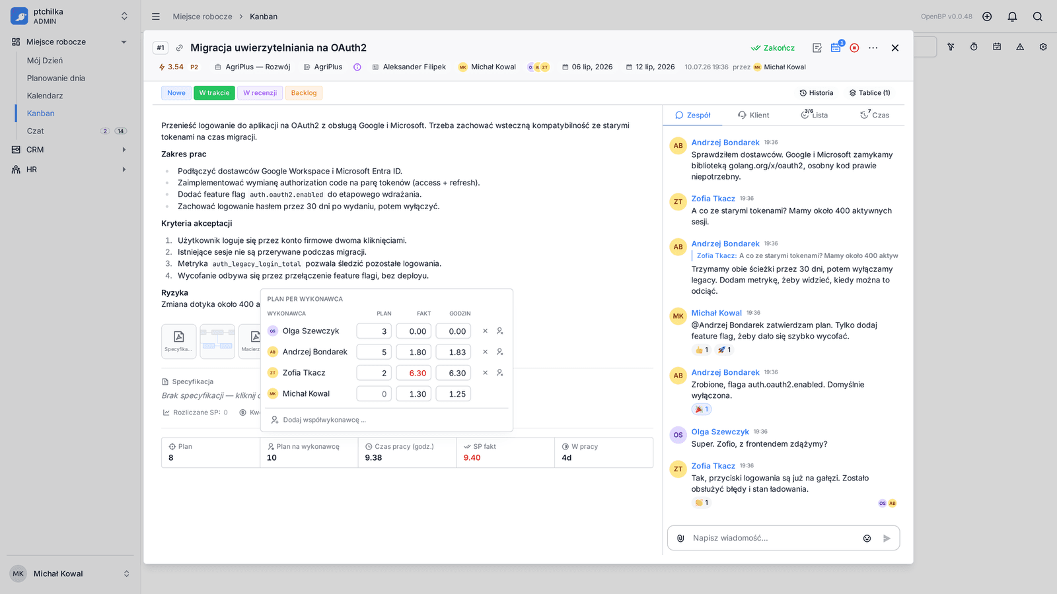This screenshot has width=1057, height=594.
Task: Open the three-dots more options menu
Action: pos(873,48)
